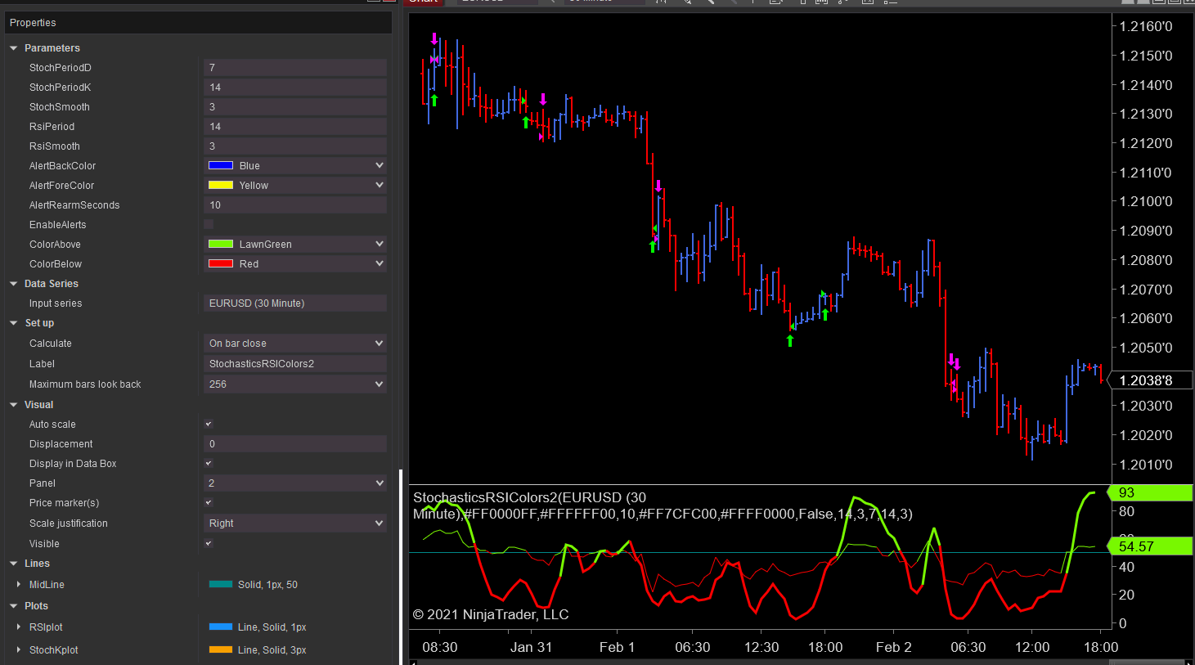The height and width of the screenshot is (665, 1195).
Task: Collapse the Plots section
Action: (14, 606)
